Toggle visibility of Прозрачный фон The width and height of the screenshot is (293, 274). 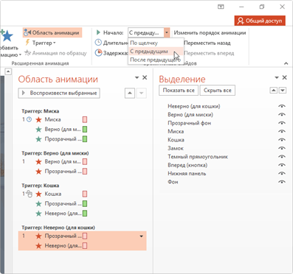click(x=282, y=123)
